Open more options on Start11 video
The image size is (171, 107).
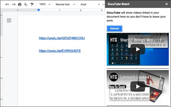pyautogui.click(x=160, y=40)
